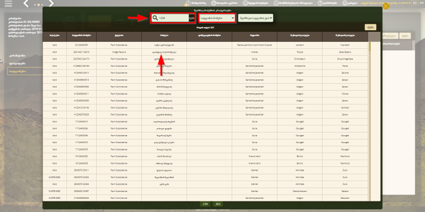Click the yellow button above the table's right edge
Viewport: 425px width, 212px height.
tap(370, 28)
